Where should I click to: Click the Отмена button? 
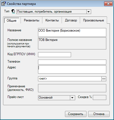tap(99, 114)
